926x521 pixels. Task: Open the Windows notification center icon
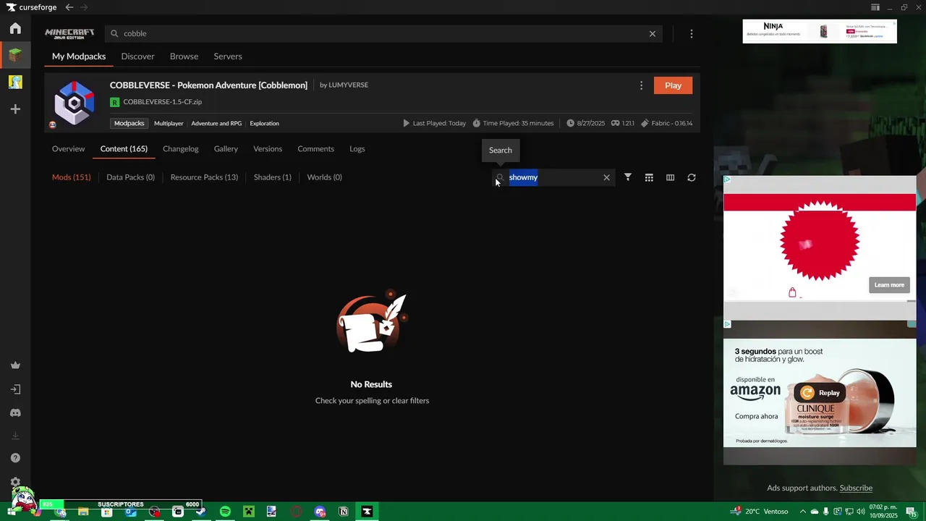[x=911, y=512]
